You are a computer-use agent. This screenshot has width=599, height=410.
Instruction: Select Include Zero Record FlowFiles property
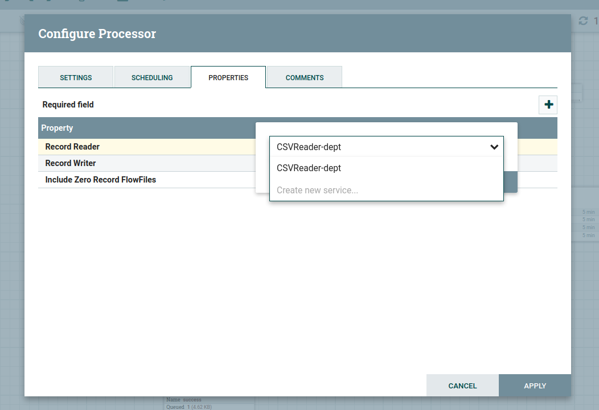[101, 180]
